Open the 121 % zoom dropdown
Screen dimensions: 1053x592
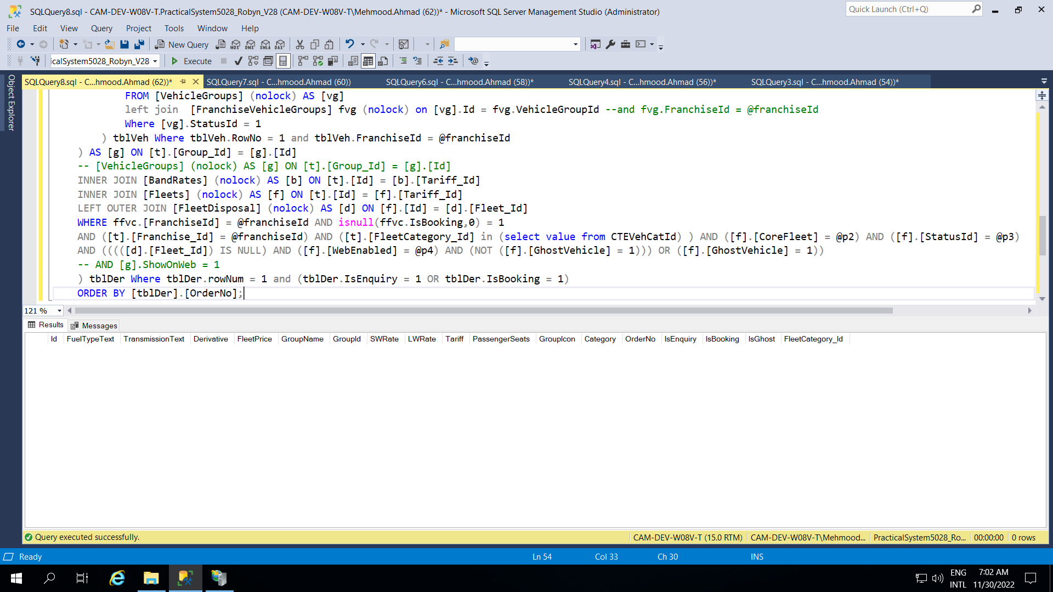pos(59,311)
